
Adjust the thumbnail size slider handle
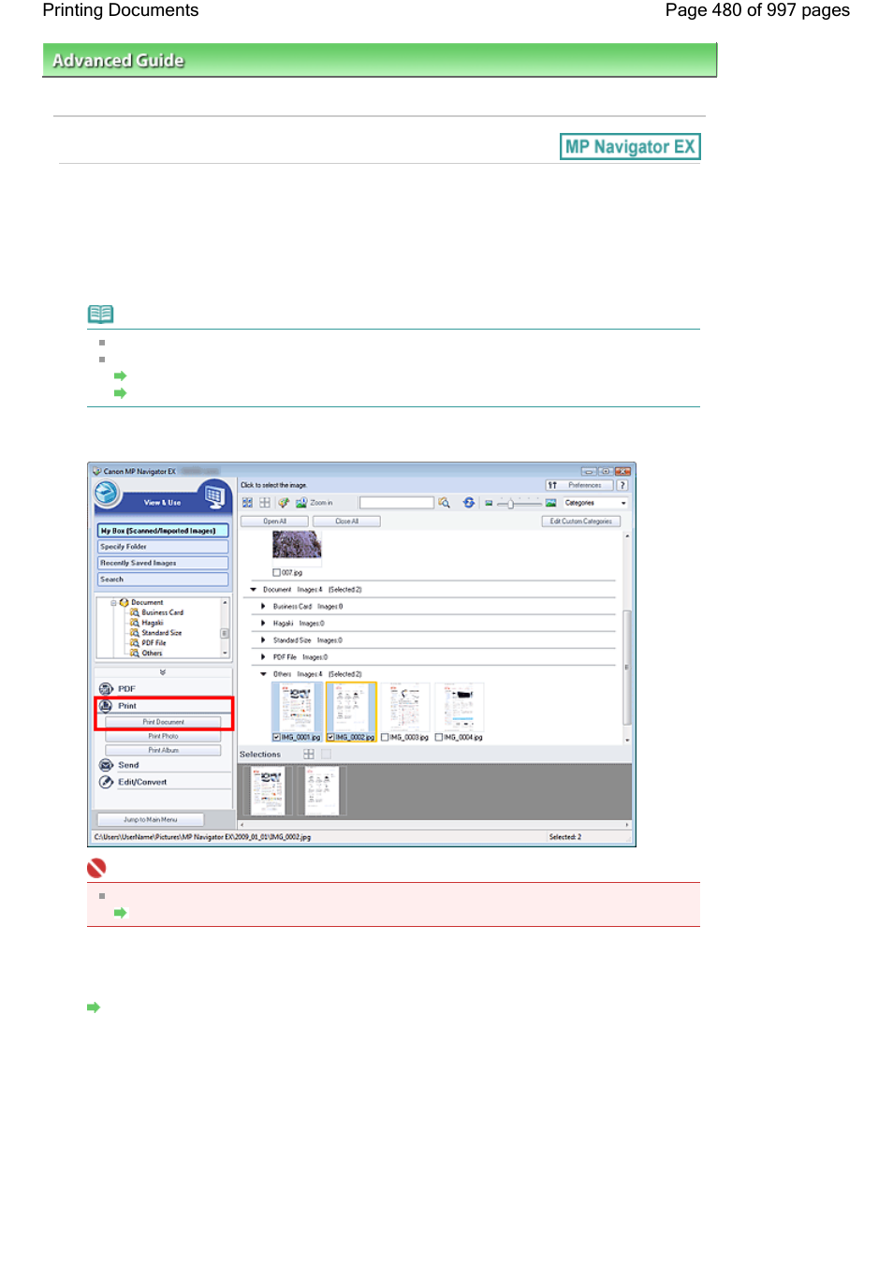click(x=510, y=504)
